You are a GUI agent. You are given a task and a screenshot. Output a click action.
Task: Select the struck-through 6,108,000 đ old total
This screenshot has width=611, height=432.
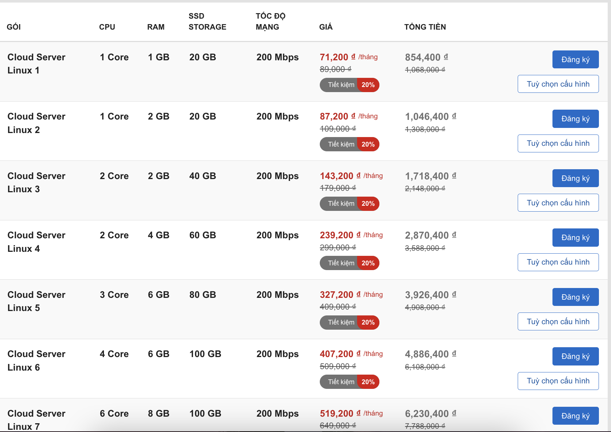425,367
